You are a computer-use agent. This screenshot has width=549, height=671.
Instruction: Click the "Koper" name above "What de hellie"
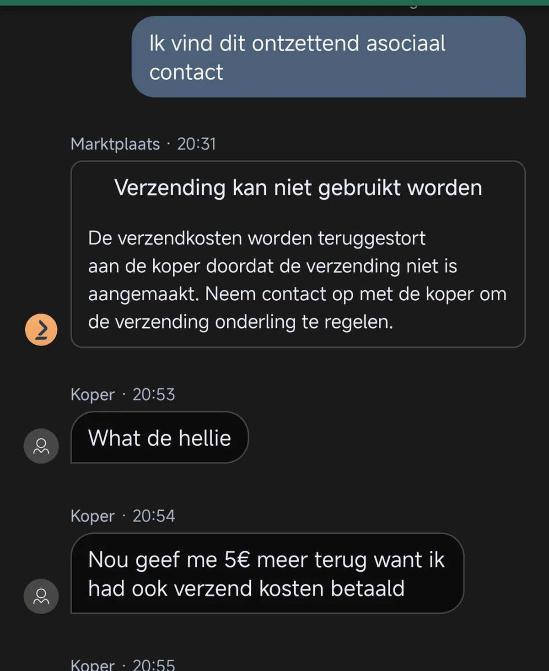coord(92,395)
